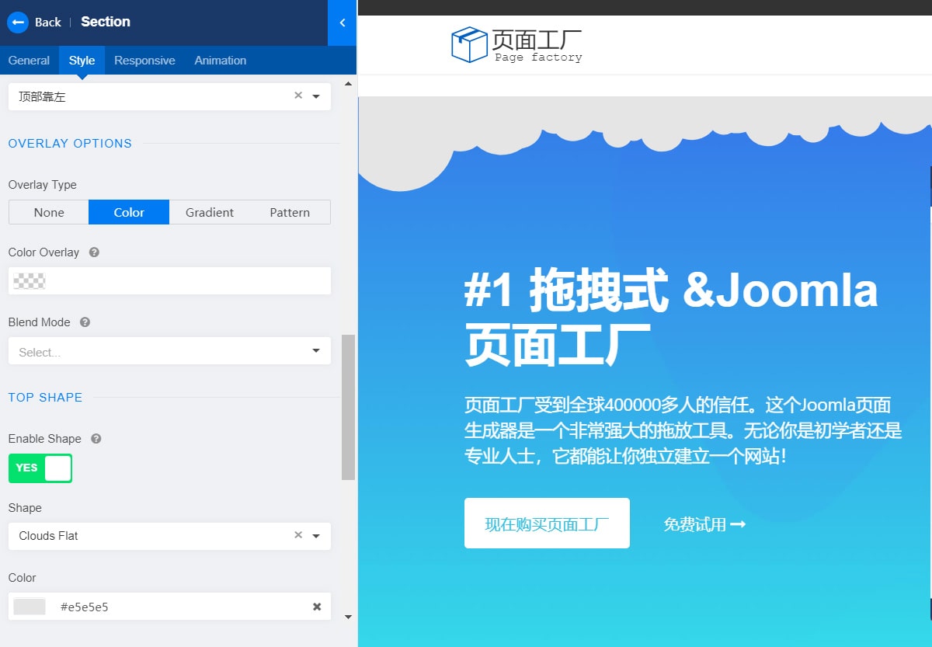Click help icon next to Color Overlay

pos(94,252)
